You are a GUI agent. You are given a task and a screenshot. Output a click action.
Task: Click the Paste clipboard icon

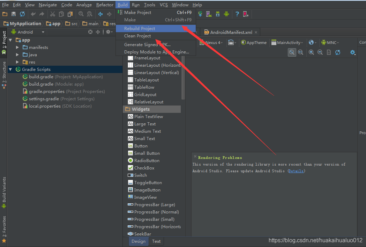[70, 14]
